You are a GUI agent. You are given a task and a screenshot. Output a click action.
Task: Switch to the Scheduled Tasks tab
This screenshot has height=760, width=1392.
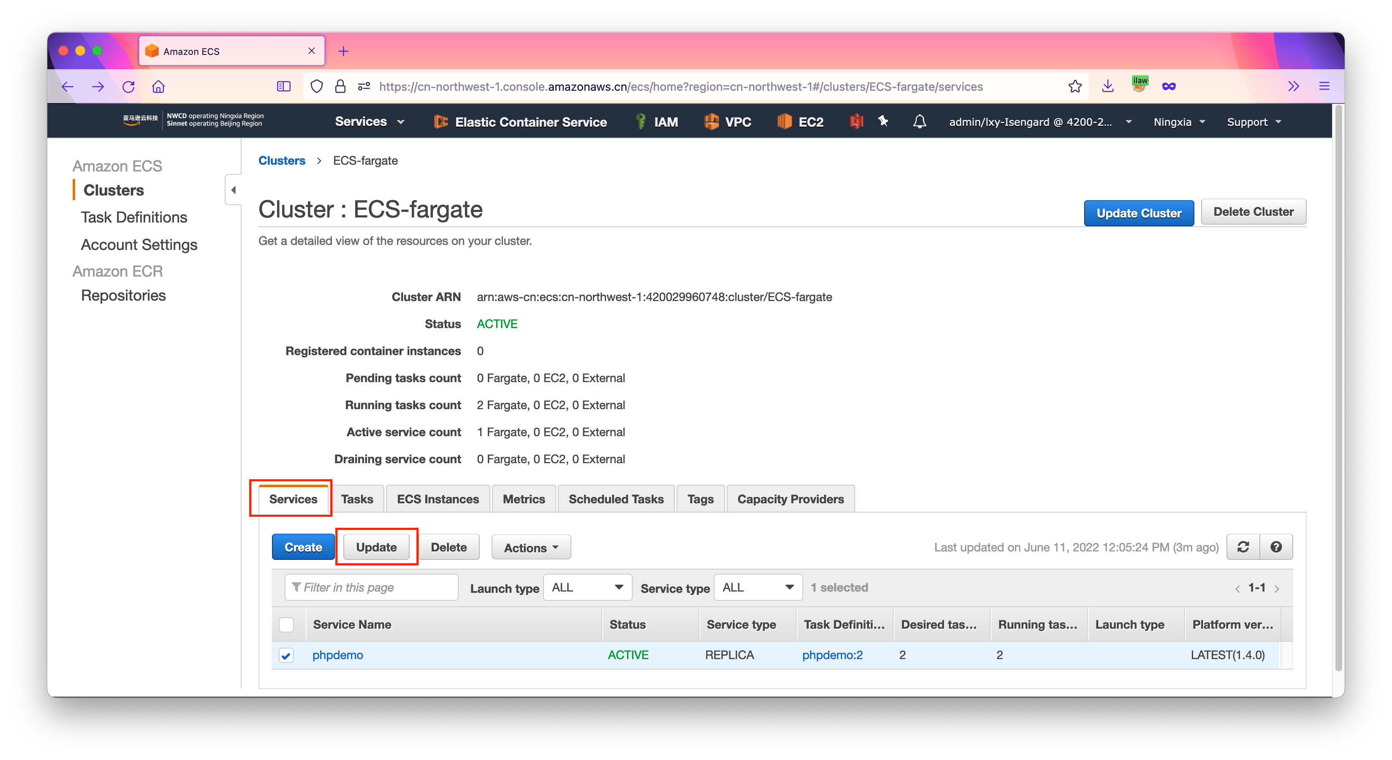(616, 499)
